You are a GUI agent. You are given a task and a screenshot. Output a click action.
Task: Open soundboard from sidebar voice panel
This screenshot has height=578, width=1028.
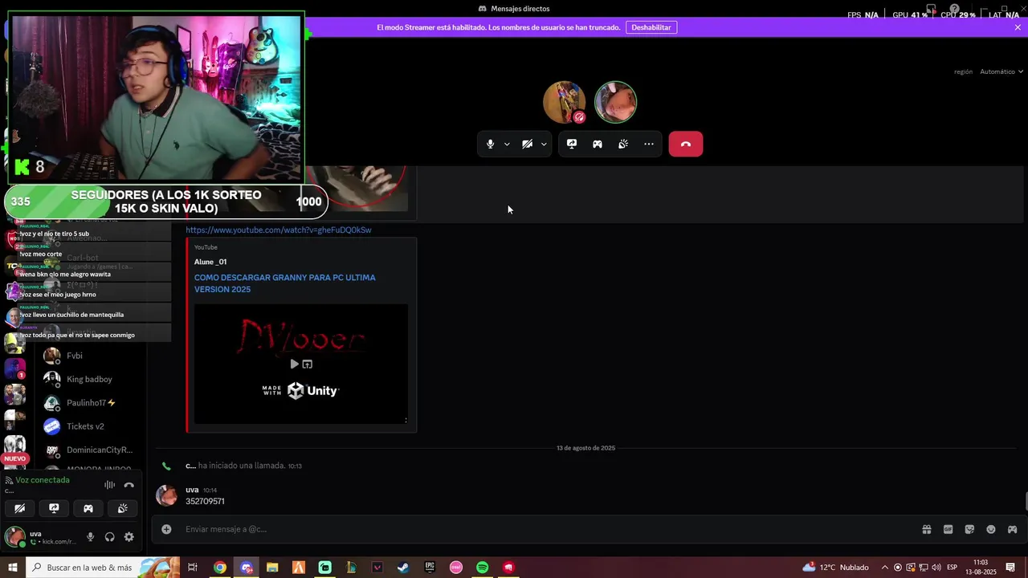coord(122,508)
